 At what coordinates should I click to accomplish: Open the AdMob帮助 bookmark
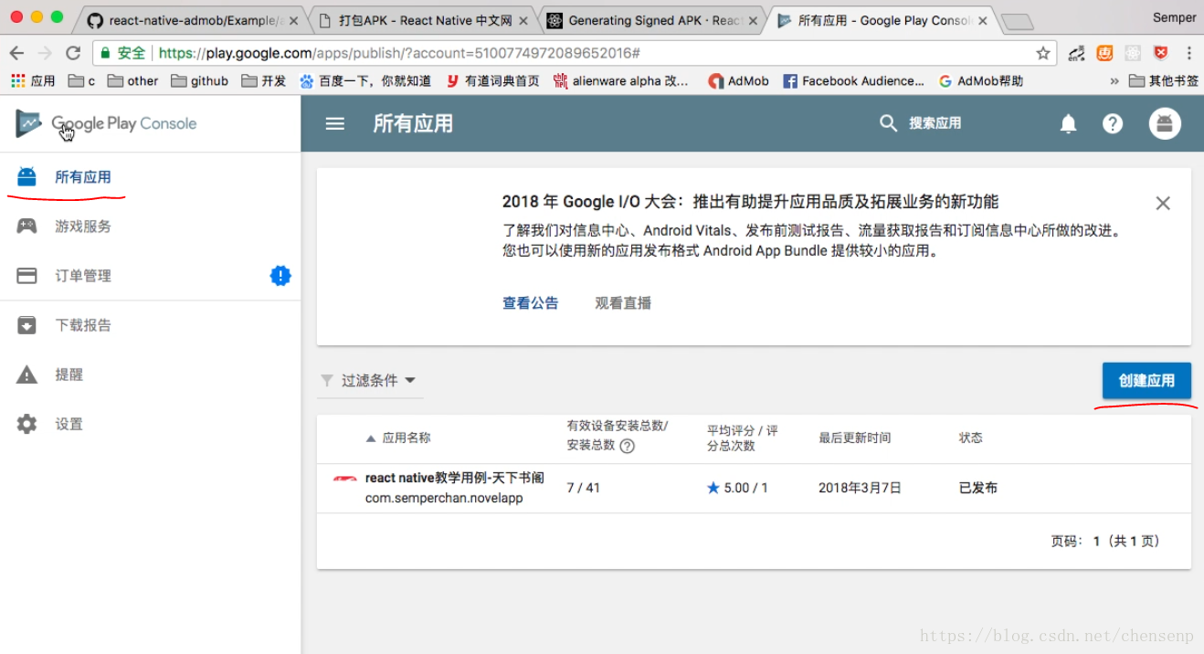coord(980,81)
